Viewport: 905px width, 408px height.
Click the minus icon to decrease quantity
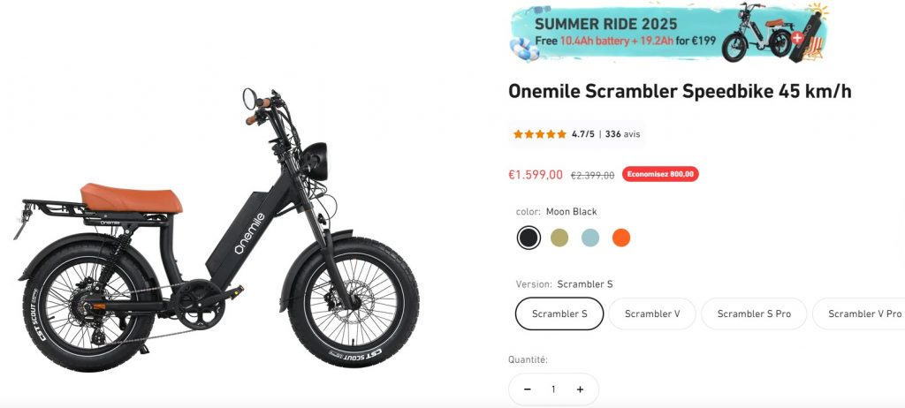point(527,389)
